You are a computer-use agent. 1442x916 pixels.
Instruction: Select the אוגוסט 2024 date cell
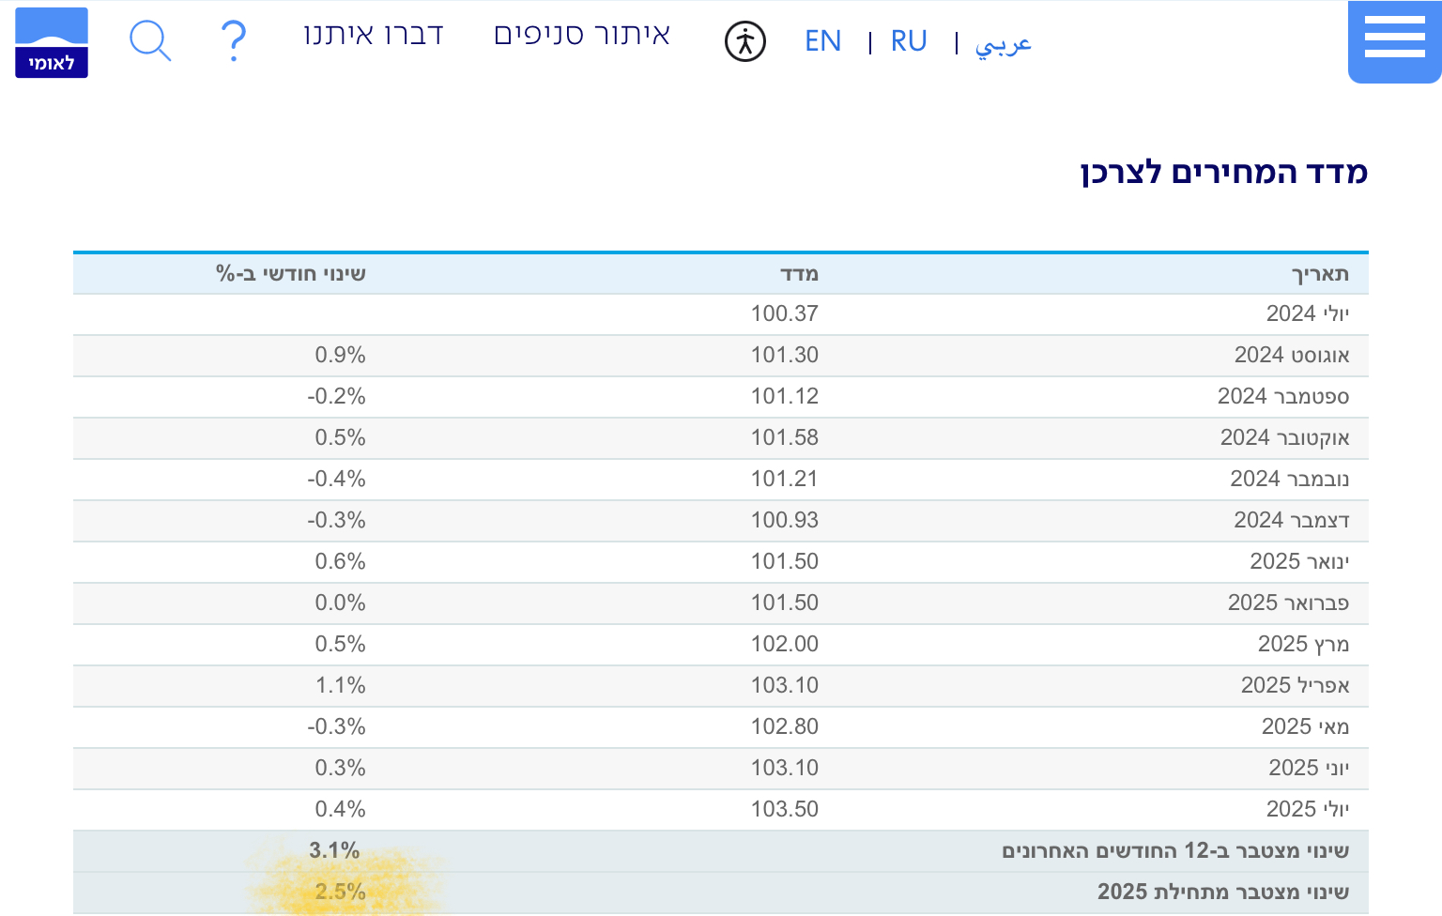(1292, 355)
